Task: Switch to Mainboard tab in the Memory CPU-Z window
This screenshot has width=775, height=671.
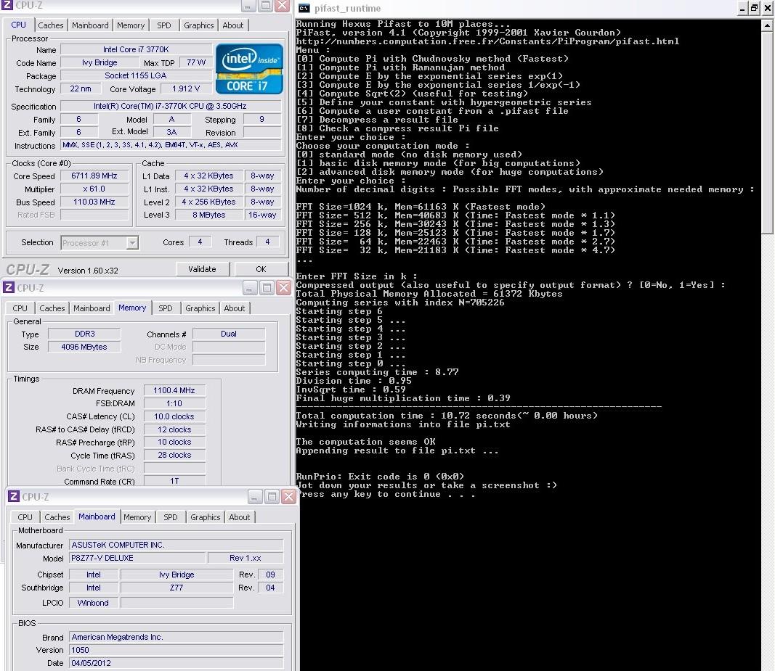Action: tap(92, 308)
